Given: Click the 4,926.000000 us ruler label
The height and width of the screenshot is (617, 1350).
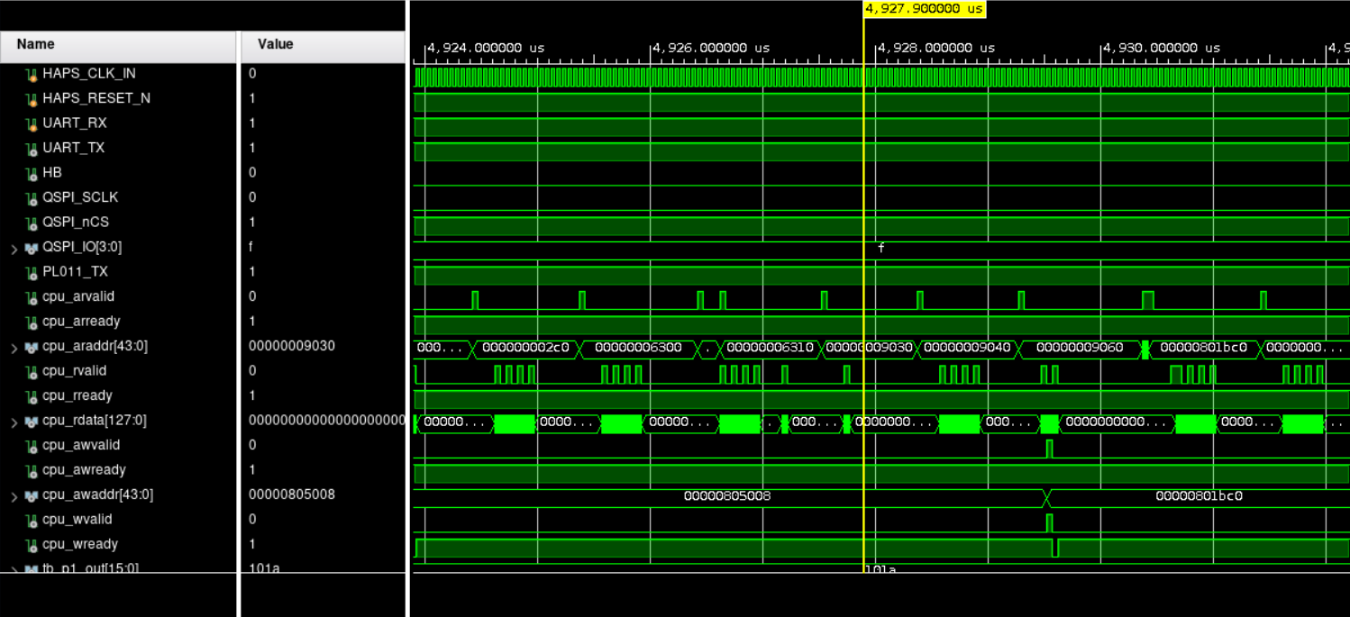Looking at the screenshot, I should click(x=711, y=48).
